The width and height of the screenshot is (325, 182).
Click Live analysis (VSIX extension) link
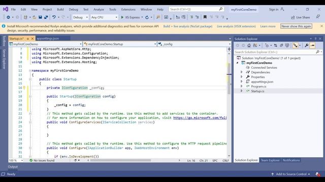click(x=236, y=26)
